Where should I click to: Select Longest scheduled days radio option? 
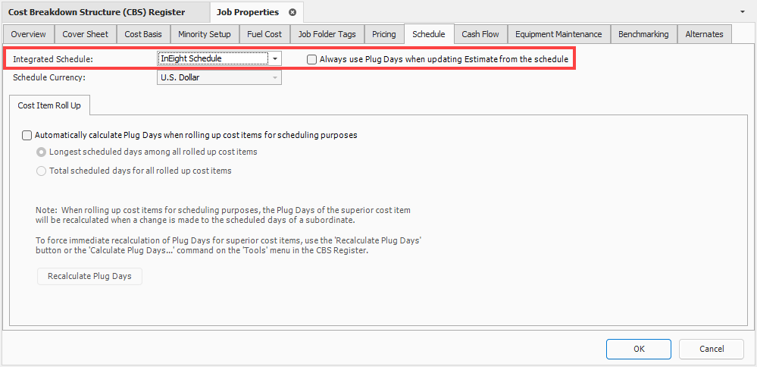[x=41, y=152]
